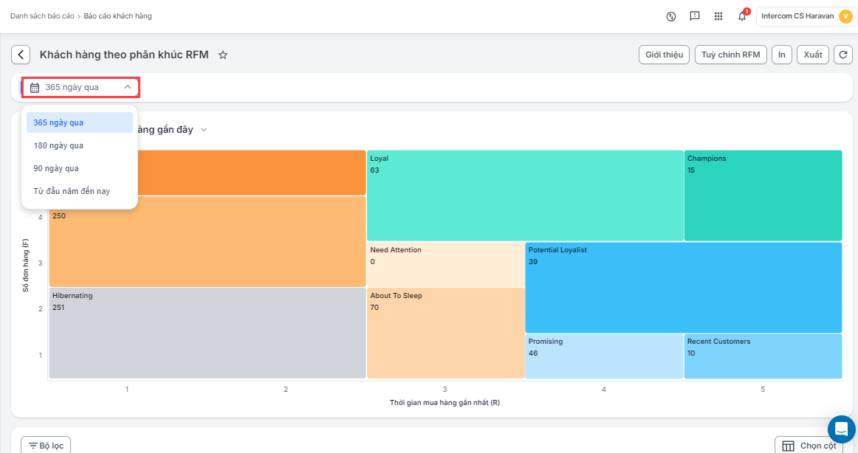Click the Xuất export button

812,55
